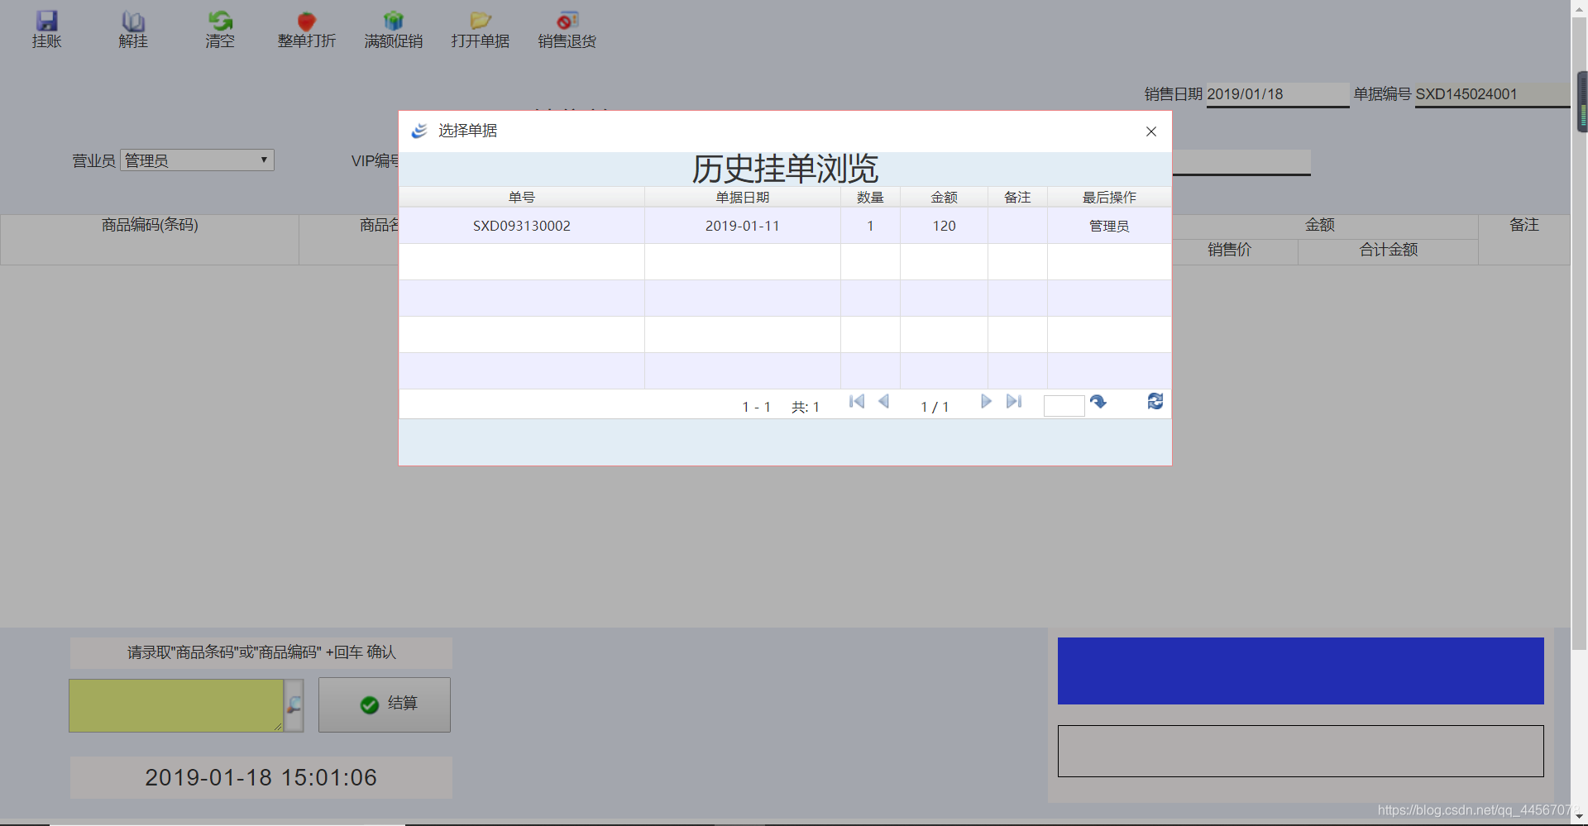
Task: Click 打开单据 folder icon
Action: coord(481,21)
